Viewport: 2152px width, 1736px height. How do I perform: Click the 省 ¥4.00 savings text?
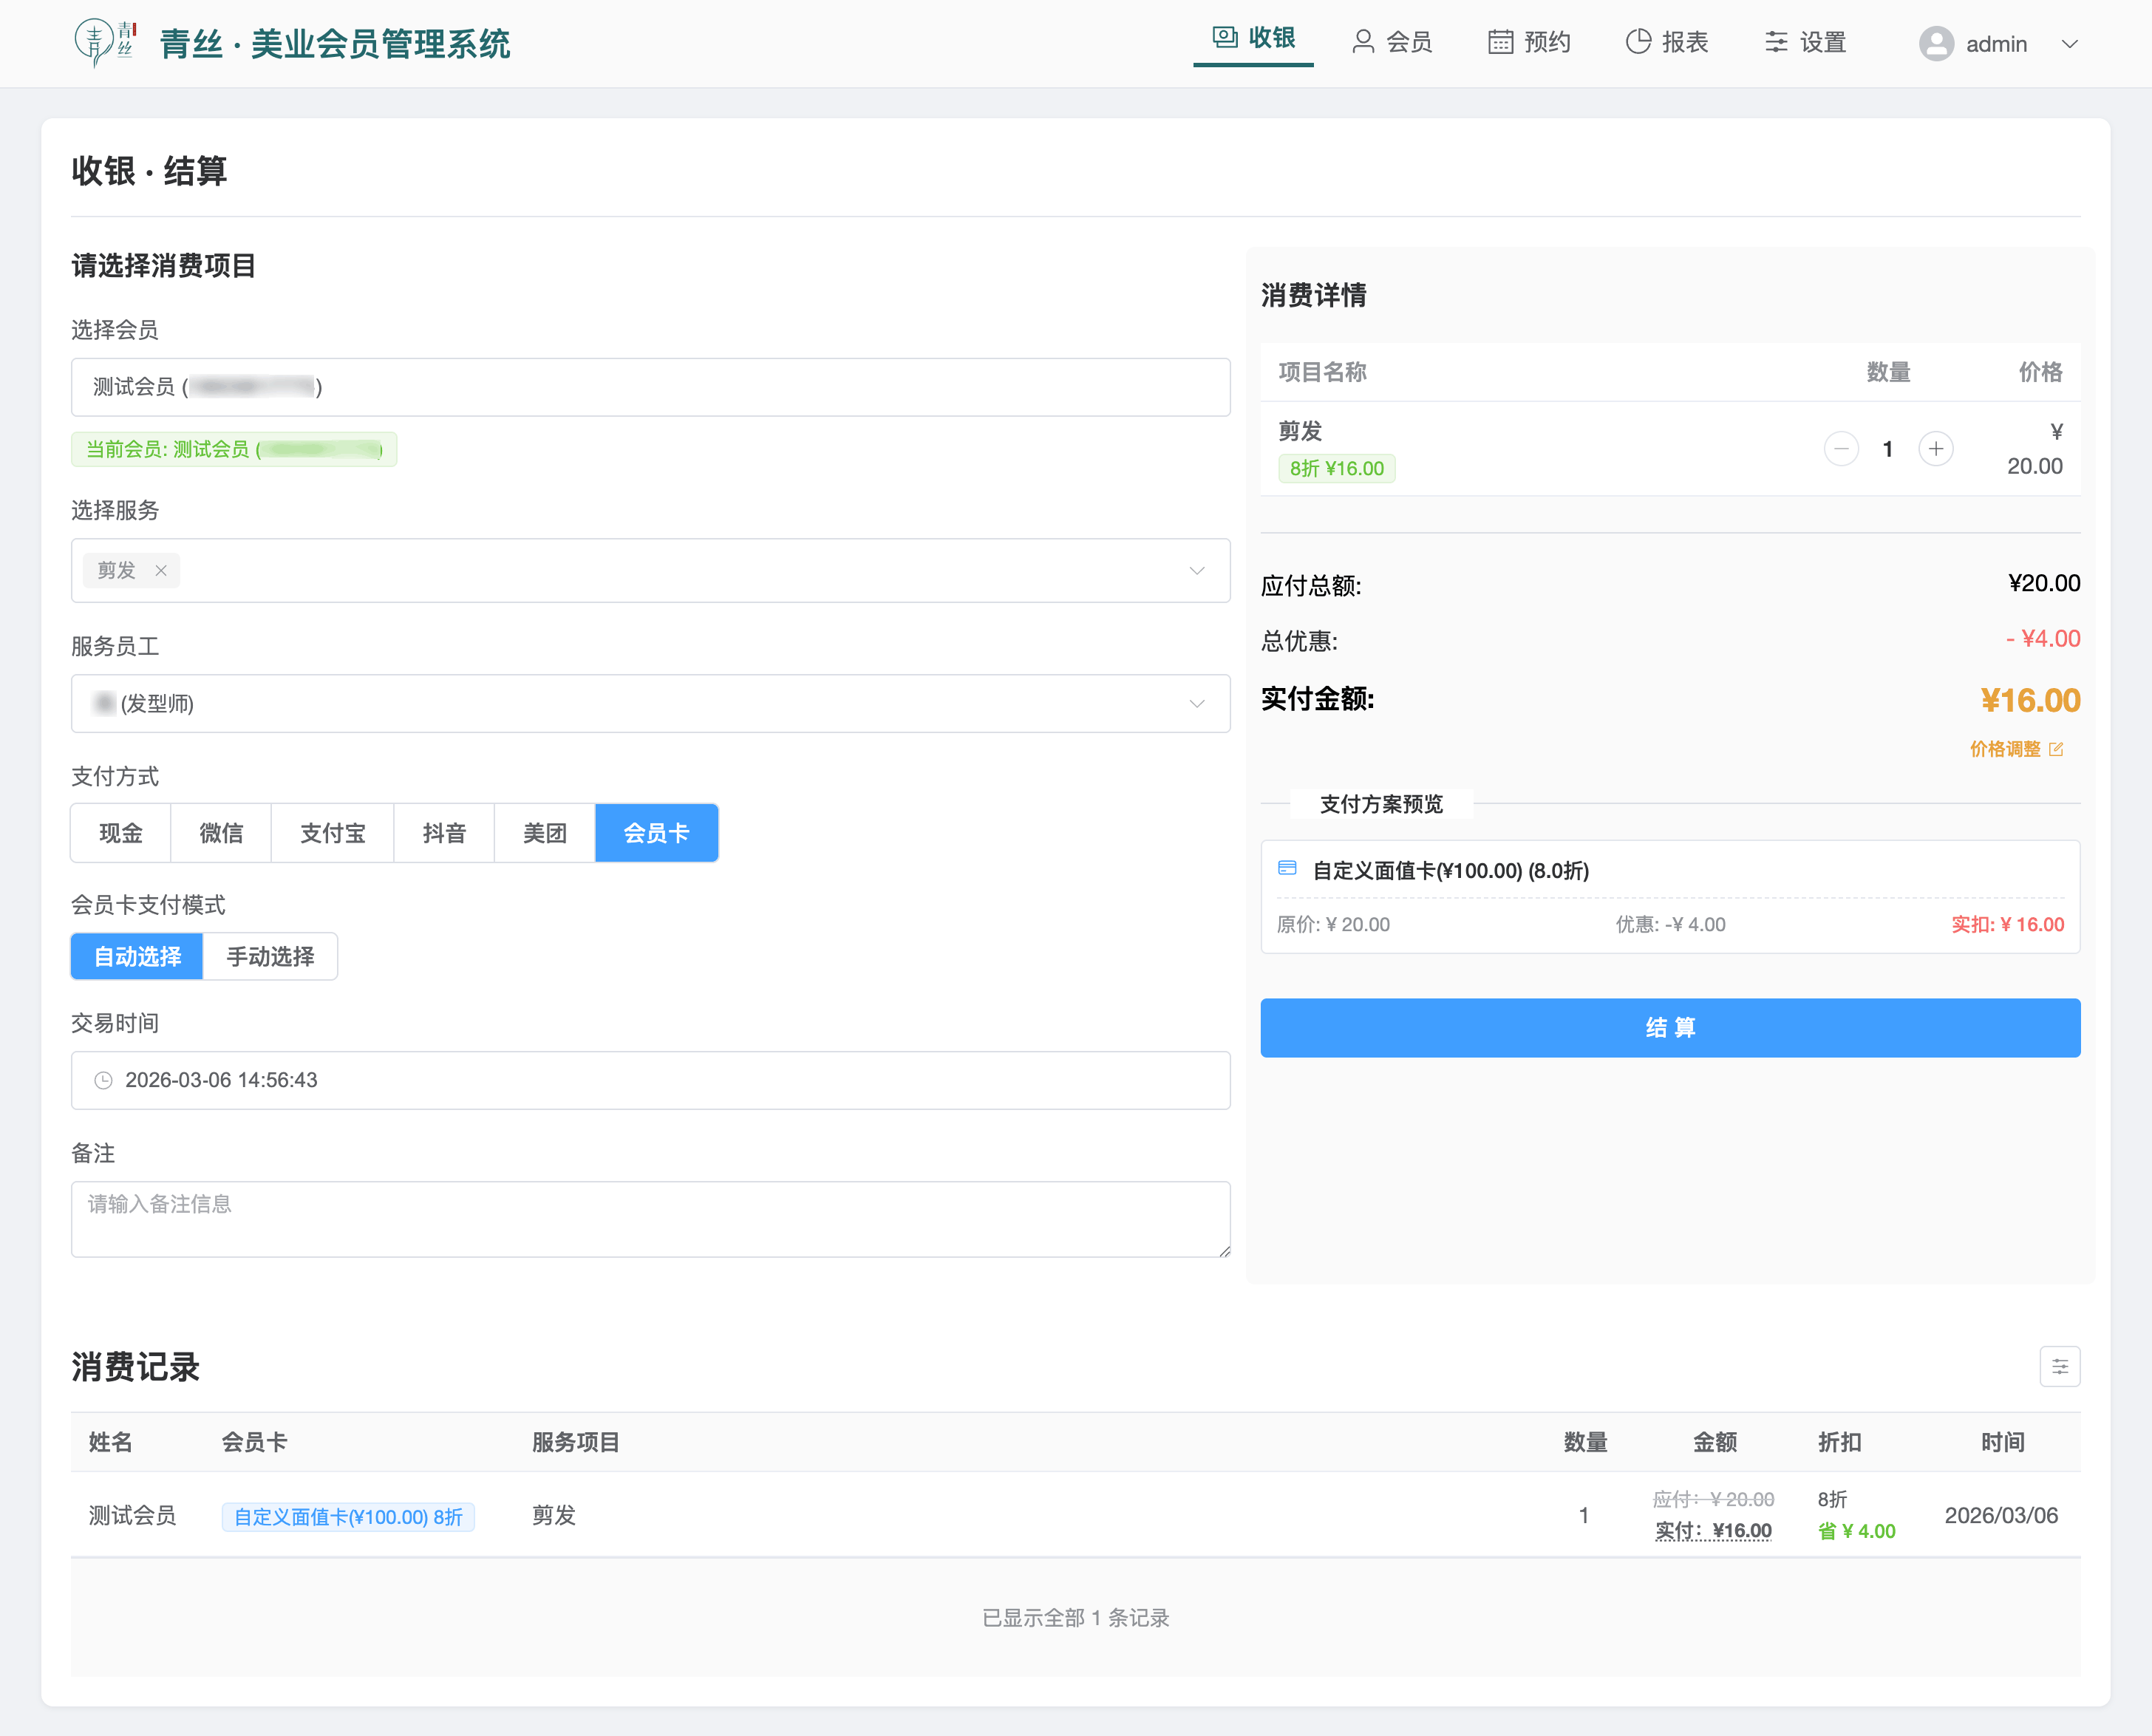coord(1857,1532)
